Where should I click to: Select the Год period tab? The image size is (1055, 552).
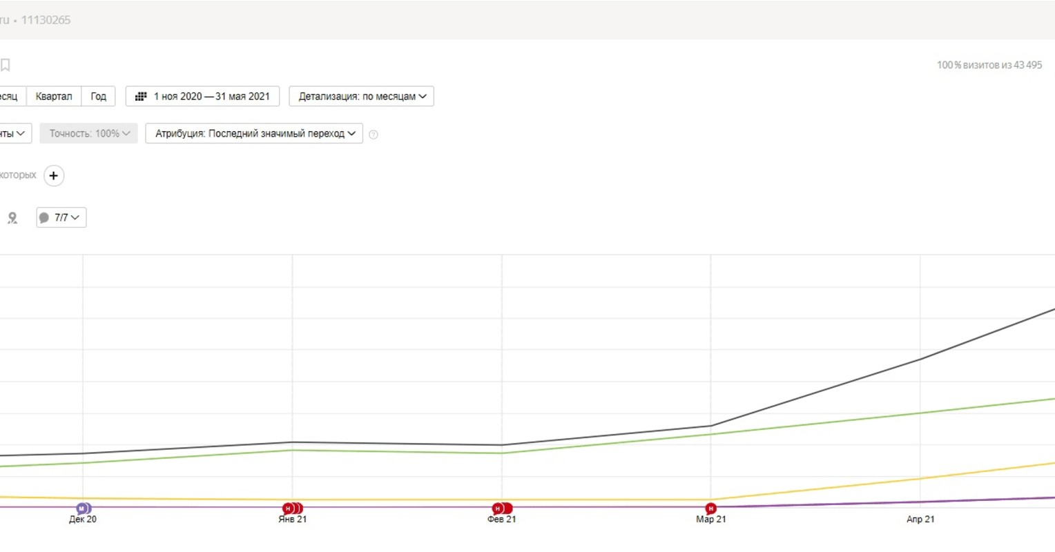click(x=99, y=97)
